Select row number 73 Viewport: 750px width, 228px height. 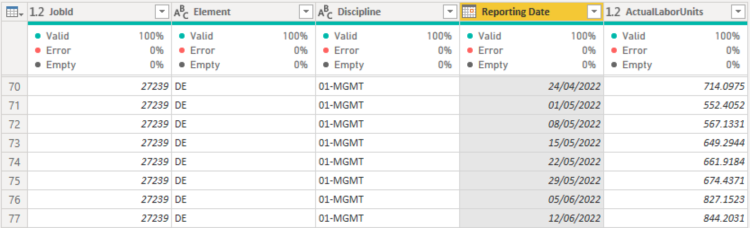click(14, 143)
